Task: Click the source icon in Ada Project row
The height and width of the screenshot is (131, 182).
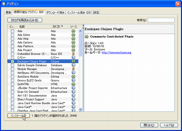Action: pyautogui.click(x=73, y=50)
